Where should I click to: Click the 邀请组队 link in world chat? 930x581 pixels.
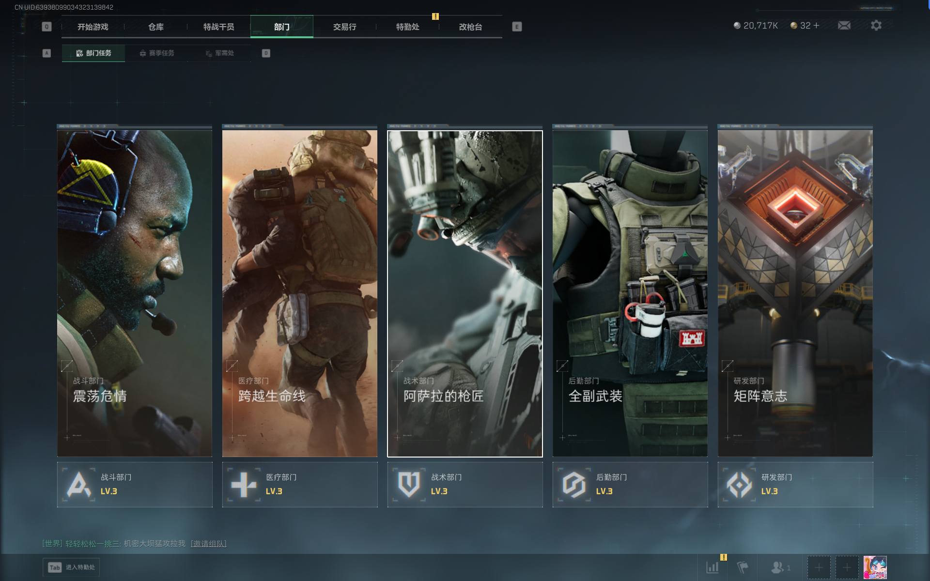click(x=208, y=544)
